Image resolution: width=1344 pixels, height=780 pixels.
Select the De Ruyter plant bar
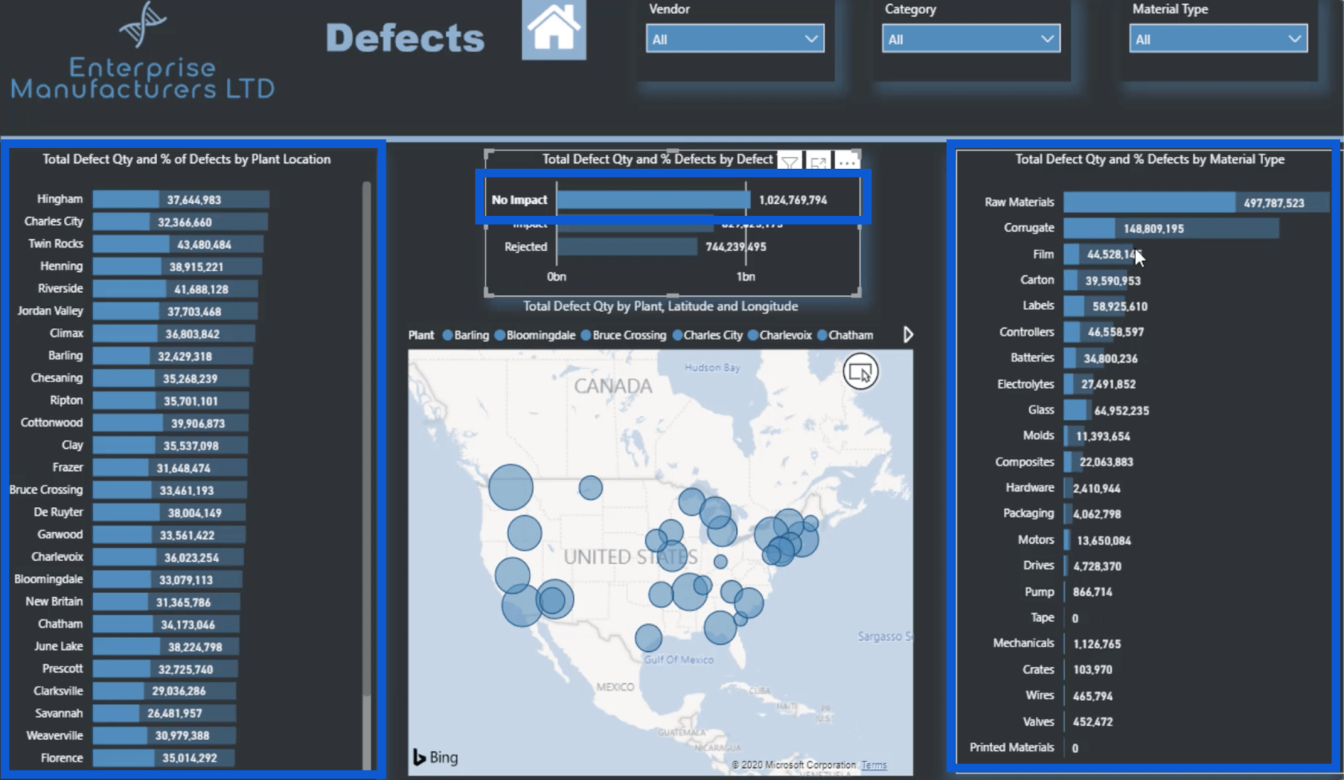point(169,513)
